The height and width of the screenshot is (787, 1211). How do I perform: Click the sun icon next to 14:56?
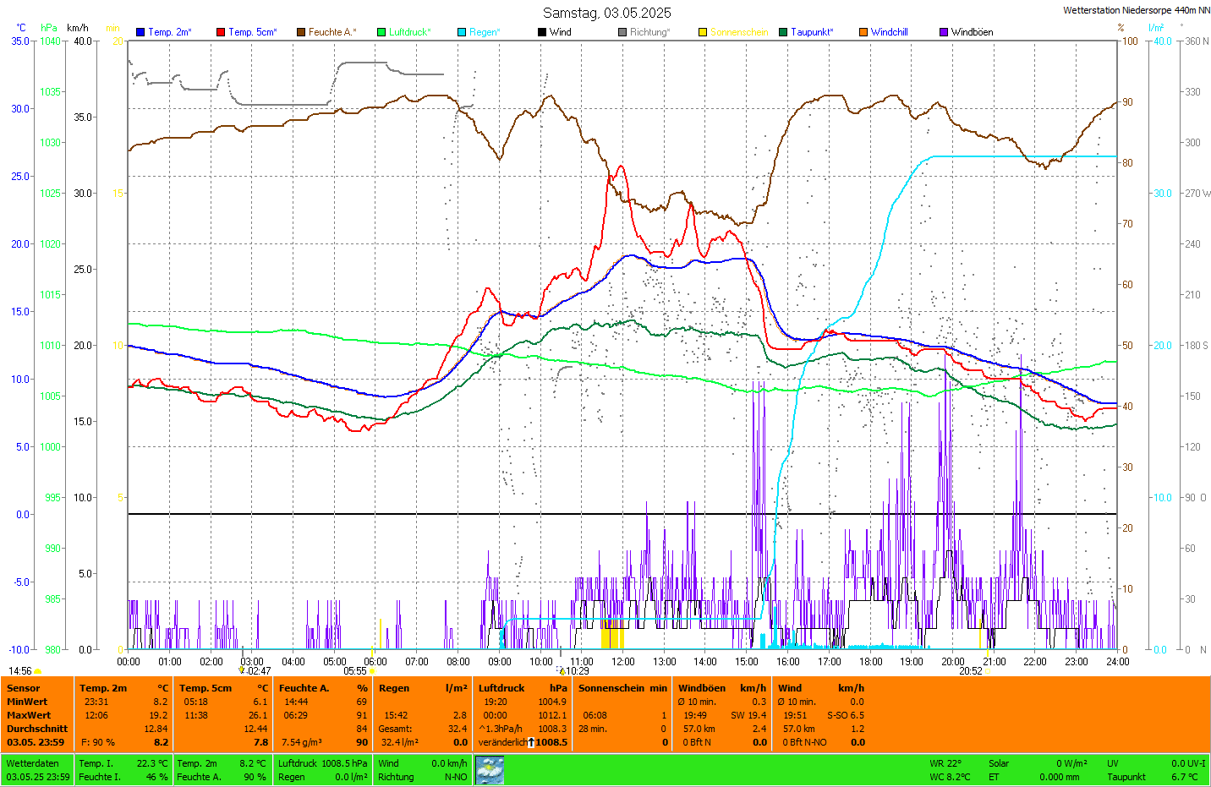[37, 671]
